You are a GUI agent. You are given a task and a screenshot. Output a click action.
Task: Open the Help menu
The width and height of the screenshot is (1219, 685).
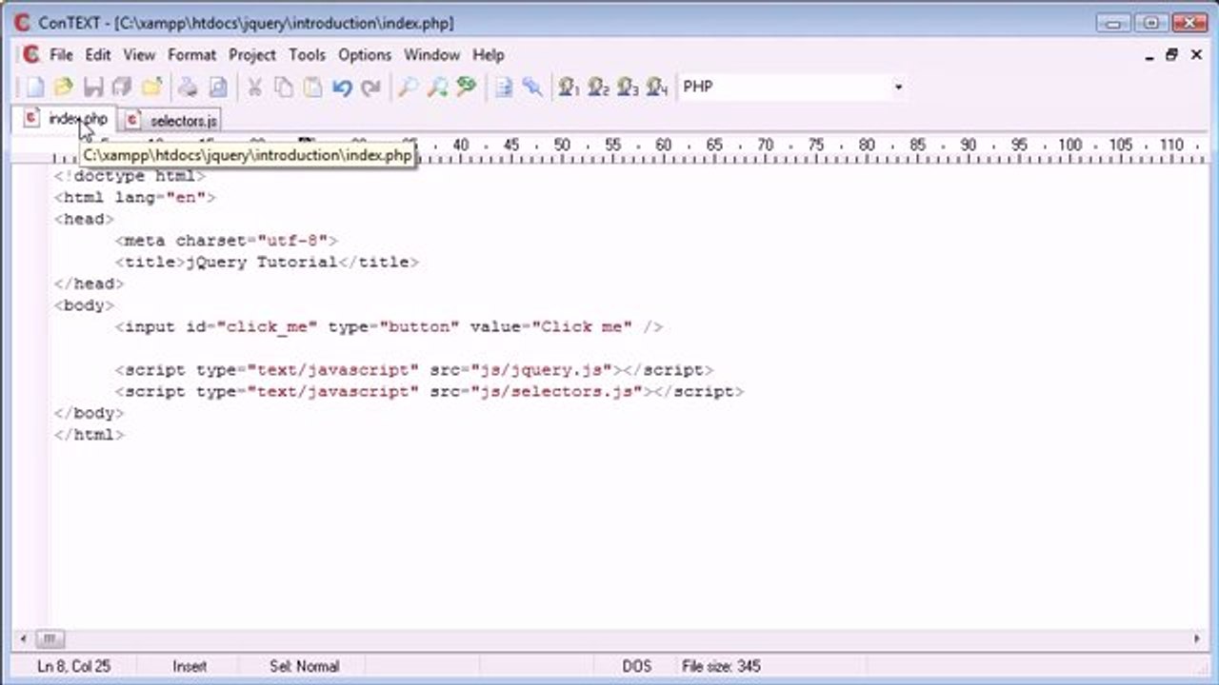(x=489, y=55)
